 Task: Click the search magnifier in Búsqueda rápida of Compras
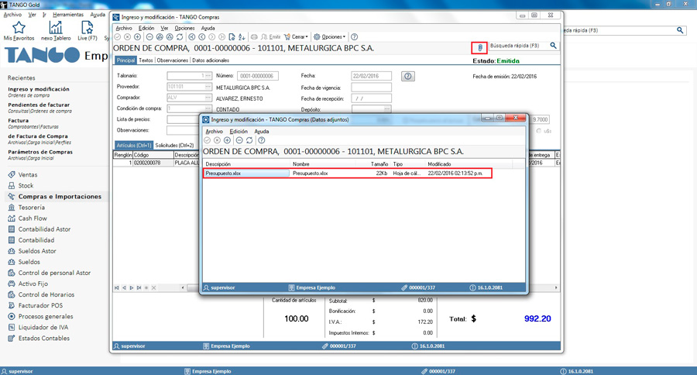553,46
